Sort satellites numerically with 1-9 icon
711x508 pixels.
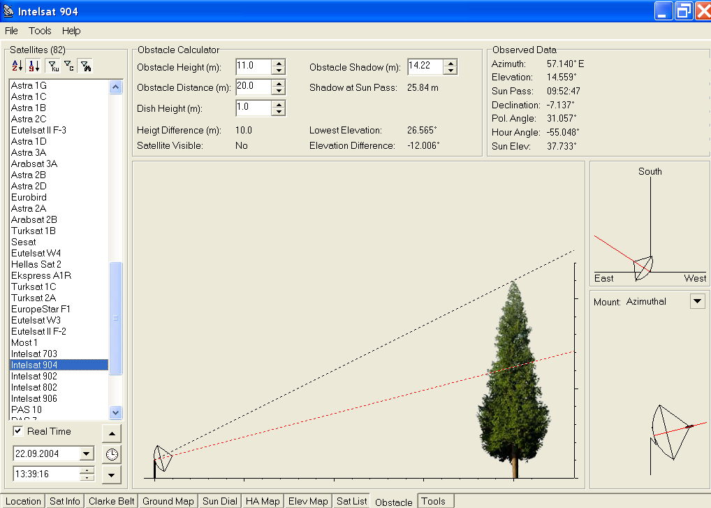click(x=34, y=66)
